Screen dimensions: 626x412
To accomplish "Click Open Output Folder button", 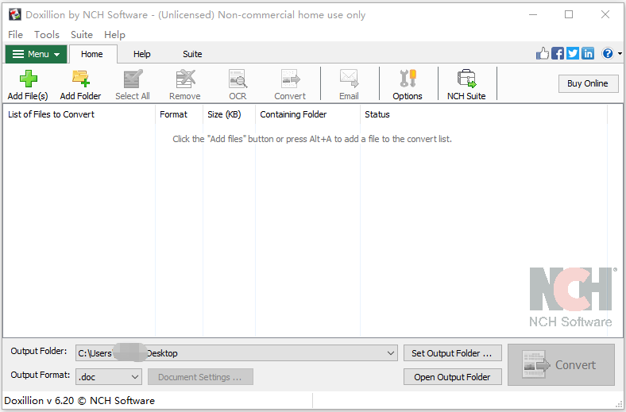I will (x=452, y=377).
